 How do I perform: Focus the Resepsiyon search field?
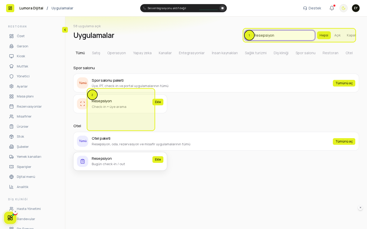pos(280,35)
